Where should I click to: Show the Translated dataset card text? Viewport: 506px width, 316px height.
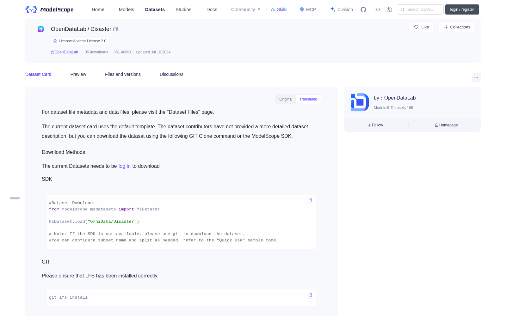(308, 99)
